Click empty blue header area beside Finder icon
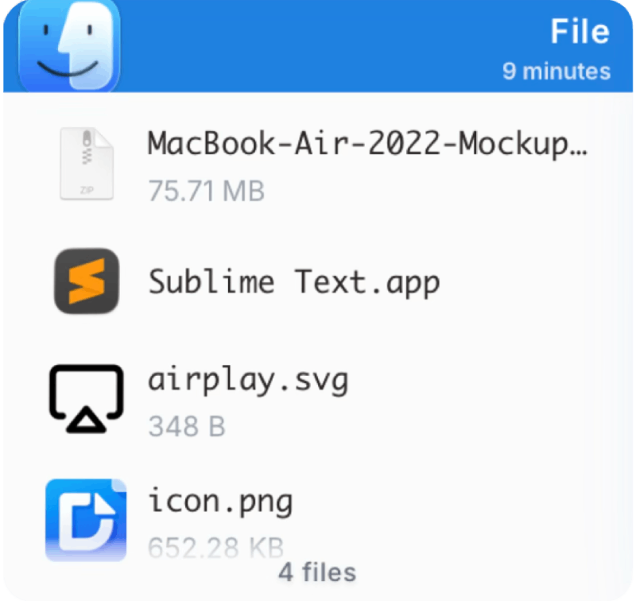 tap(308, 45)
